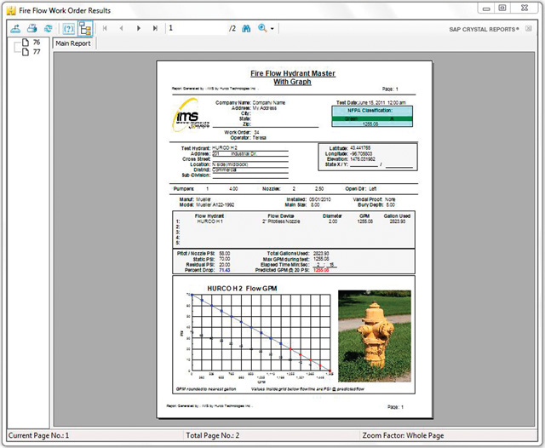Click the Zoom magnifier icon
Image resolution: width=545 pixels, height=448 pixels.
261,28
